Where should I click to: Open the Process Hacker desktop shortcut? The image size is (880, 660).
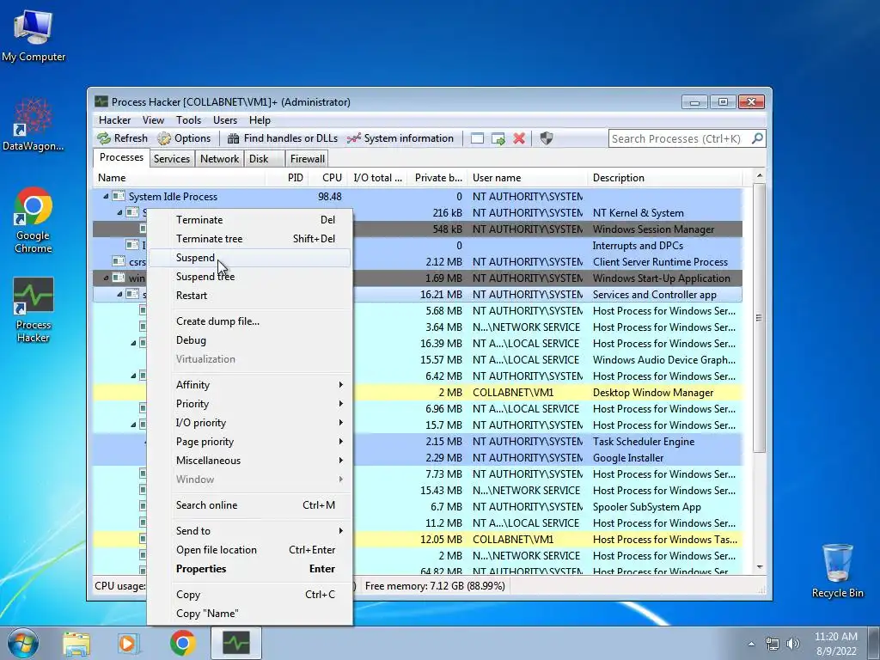click(34, 309)
